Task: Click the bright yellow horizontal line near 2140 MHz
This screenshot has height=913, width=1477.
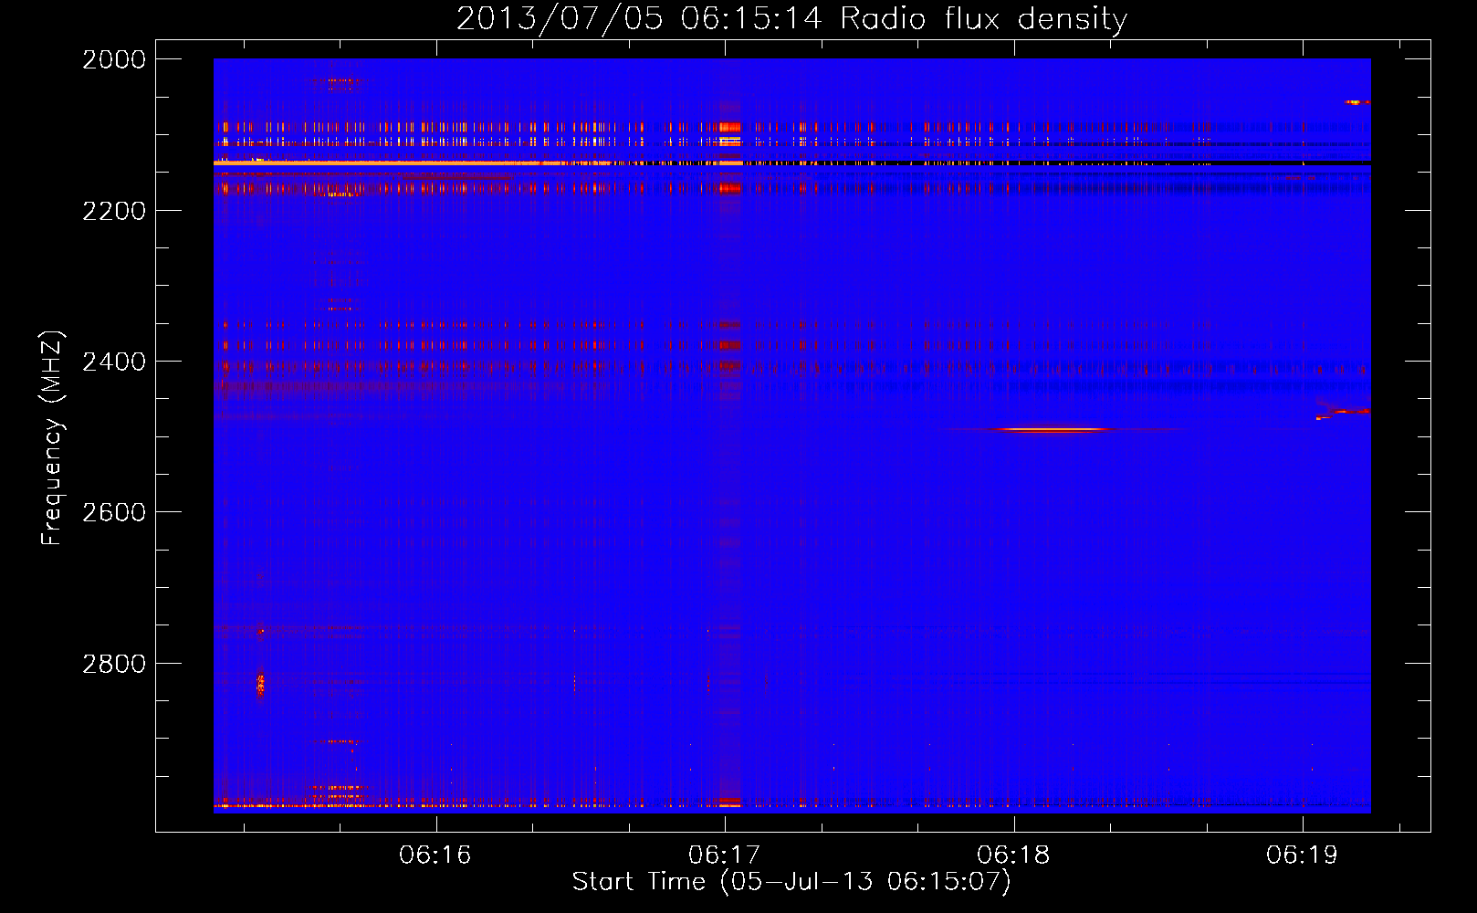Action: pos(411,163)
